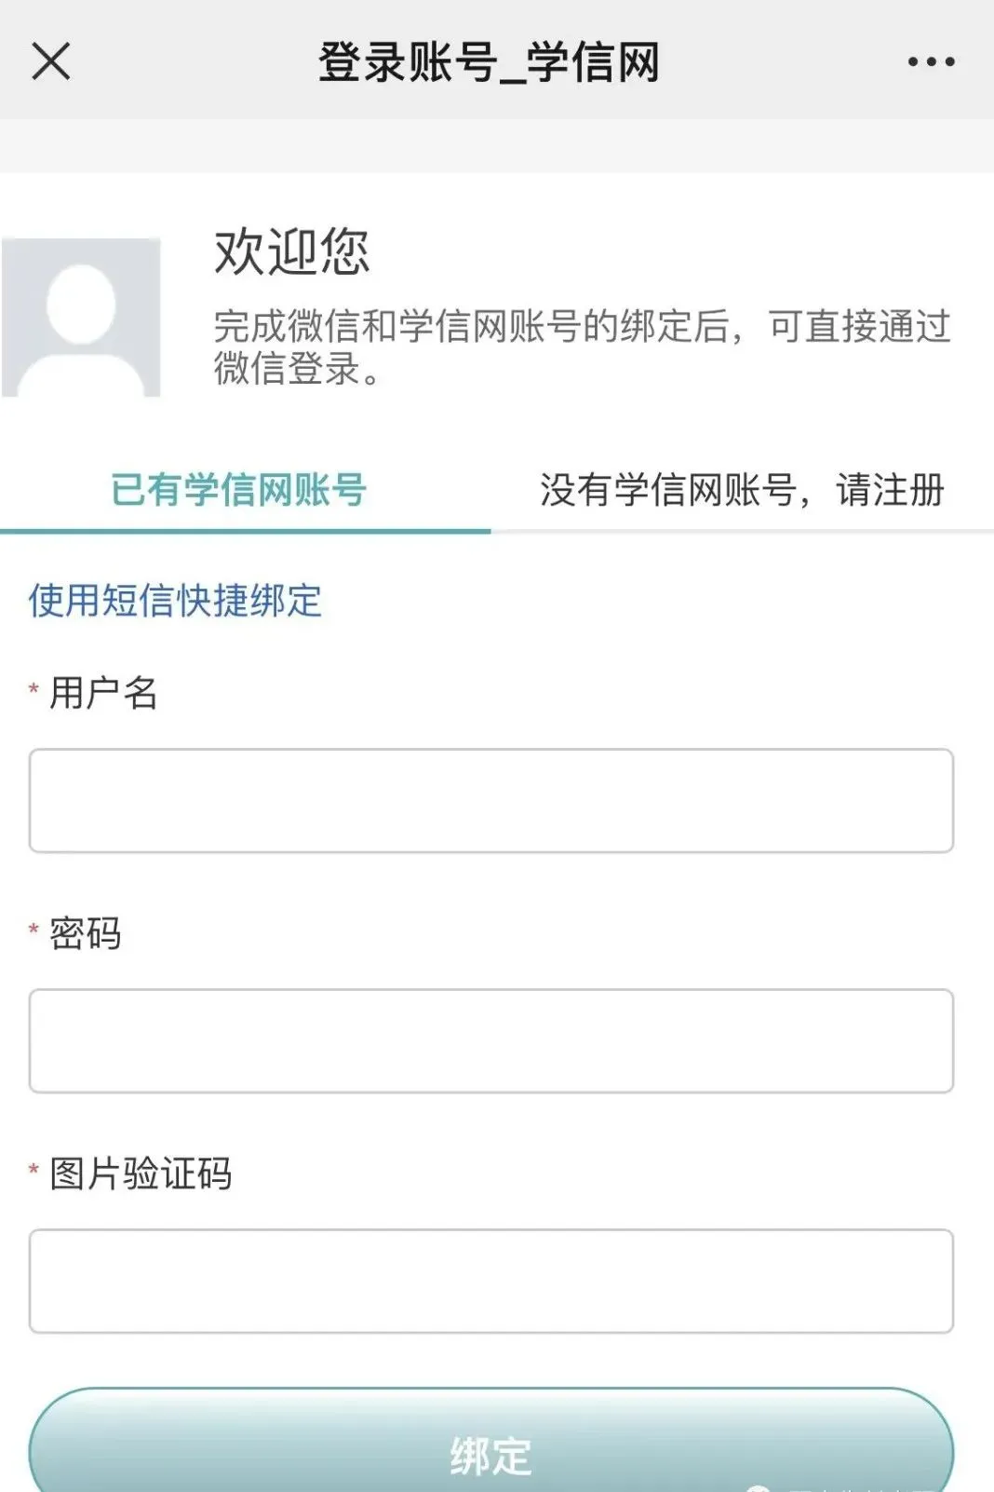Image resolution: width=994 pixels, height=1492 pixels.
Task: Click into the 密码 input box
Action: [x=490, y=1040]
